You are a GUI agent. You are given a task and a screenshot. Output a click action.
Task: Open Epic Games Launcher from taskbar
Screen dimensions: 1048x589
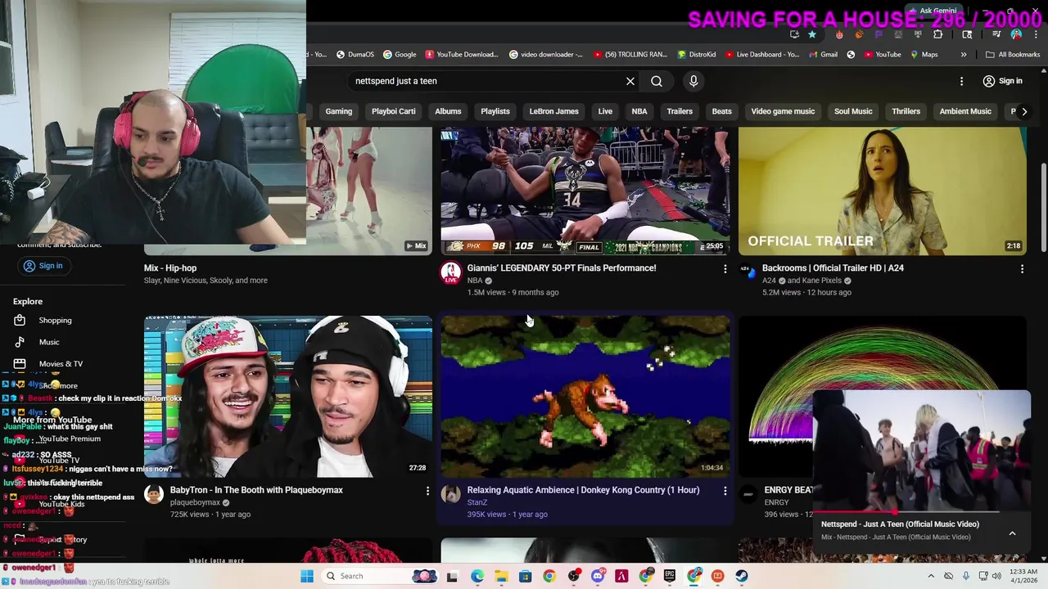coord(670,576)
